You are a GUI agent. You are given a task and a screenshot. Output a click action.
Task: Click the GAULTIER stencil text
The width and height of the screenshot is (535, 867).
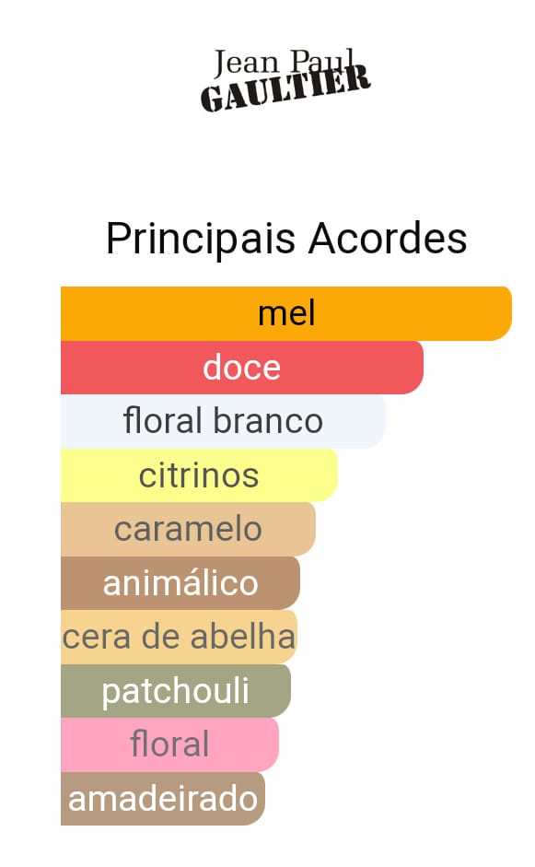click(285, 88)
